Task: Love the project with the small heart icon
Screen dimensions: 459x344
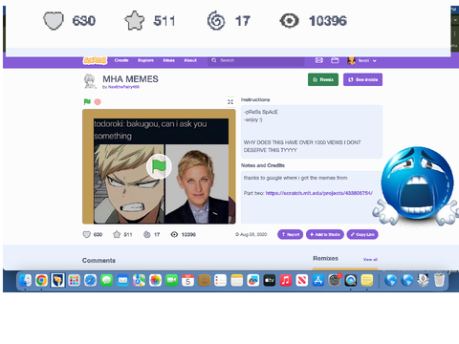Action: [86, 235]
